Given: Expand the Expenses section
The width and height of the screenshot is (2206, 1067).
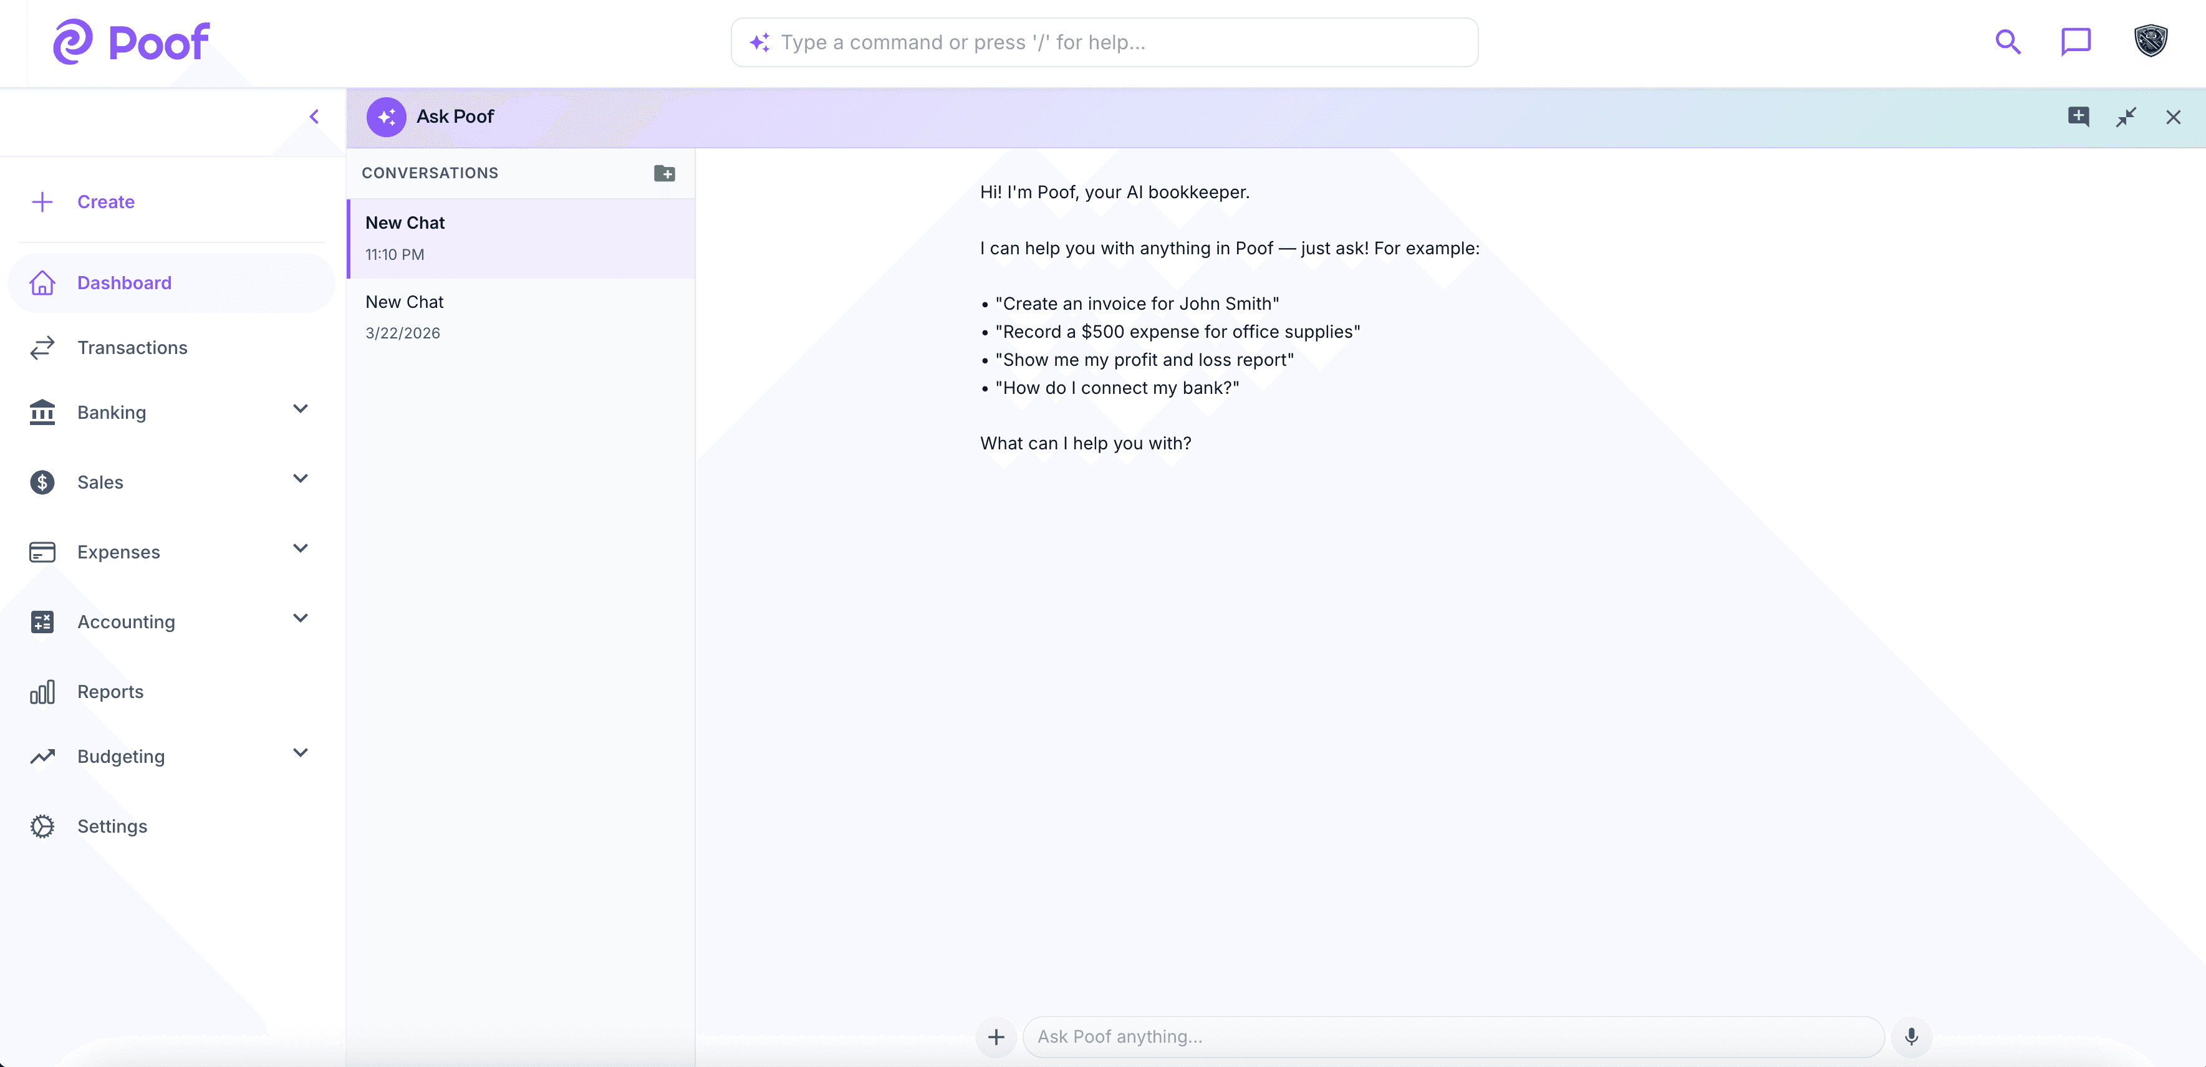Looking at the screenshot, I should pos(299,548).
